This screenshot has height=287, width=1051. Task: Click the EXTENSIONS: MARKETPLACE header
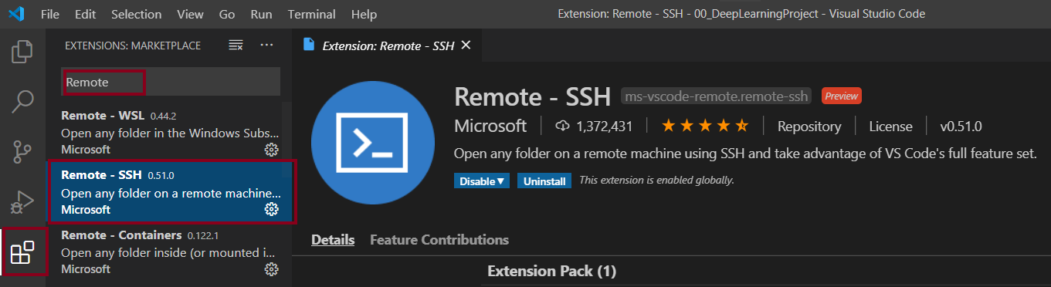tap(133, 46)
